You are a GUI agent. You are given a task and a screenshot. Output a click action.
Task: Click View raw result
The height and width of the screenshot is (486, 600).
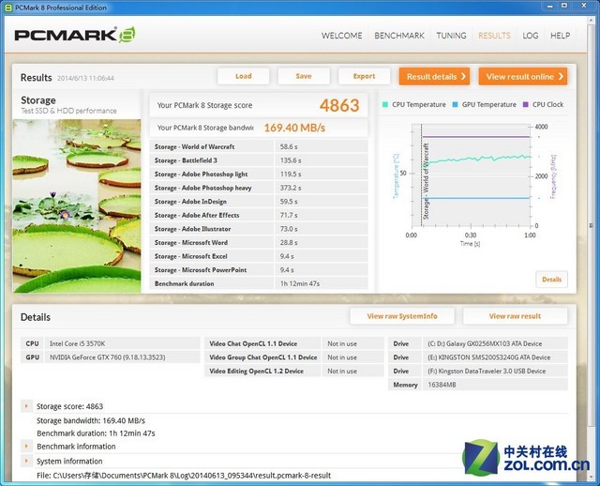(x=515, y=316)
